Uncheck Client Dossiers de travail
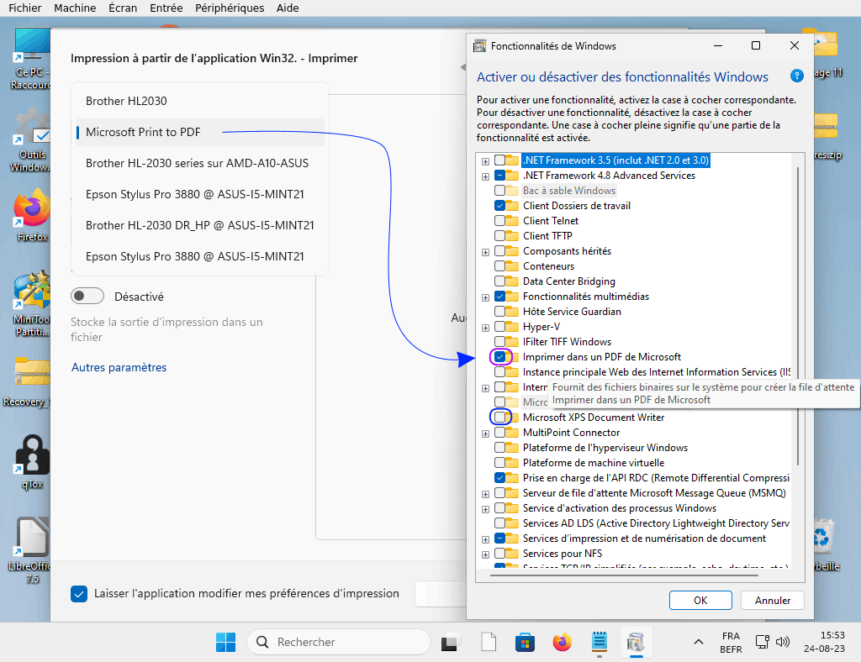The height and width of the screenshot is (662, 861). click(x=499, y=206)
